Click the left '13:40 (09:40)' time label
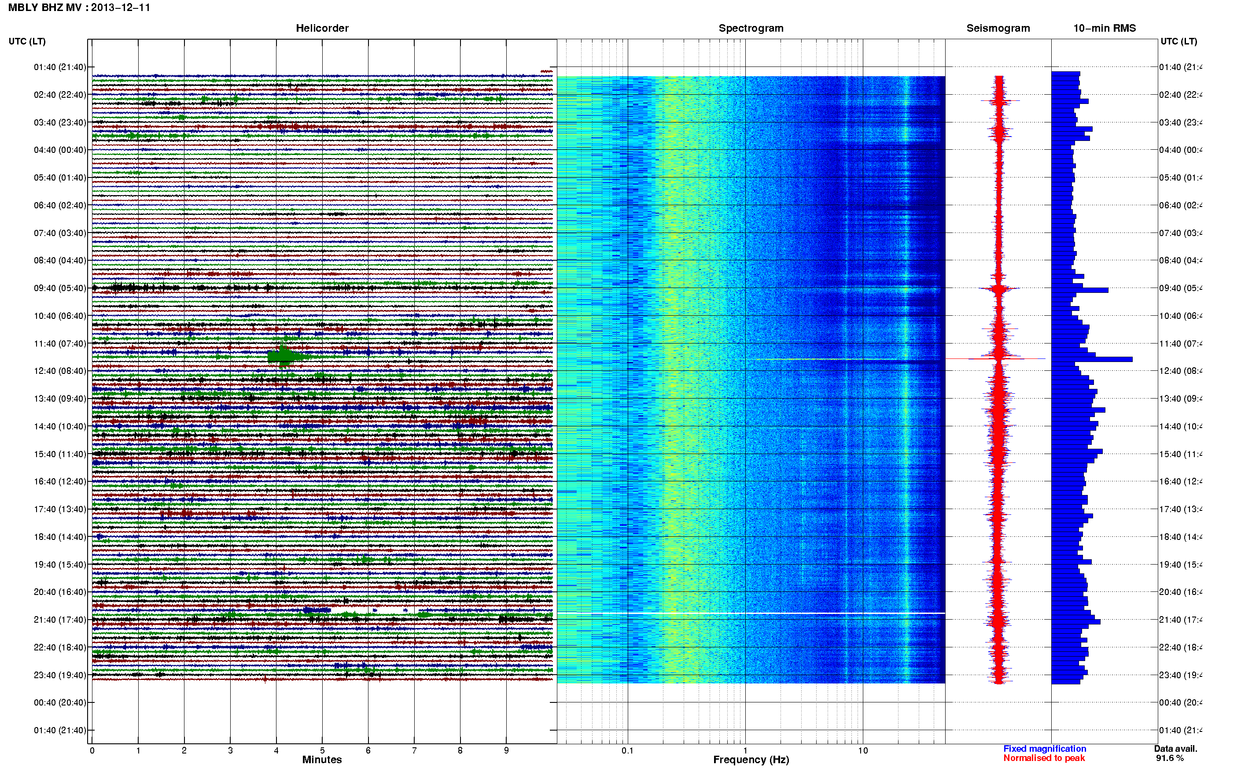Image resolution: width=1252 pixels, height=783 pixels. [60, 399]
